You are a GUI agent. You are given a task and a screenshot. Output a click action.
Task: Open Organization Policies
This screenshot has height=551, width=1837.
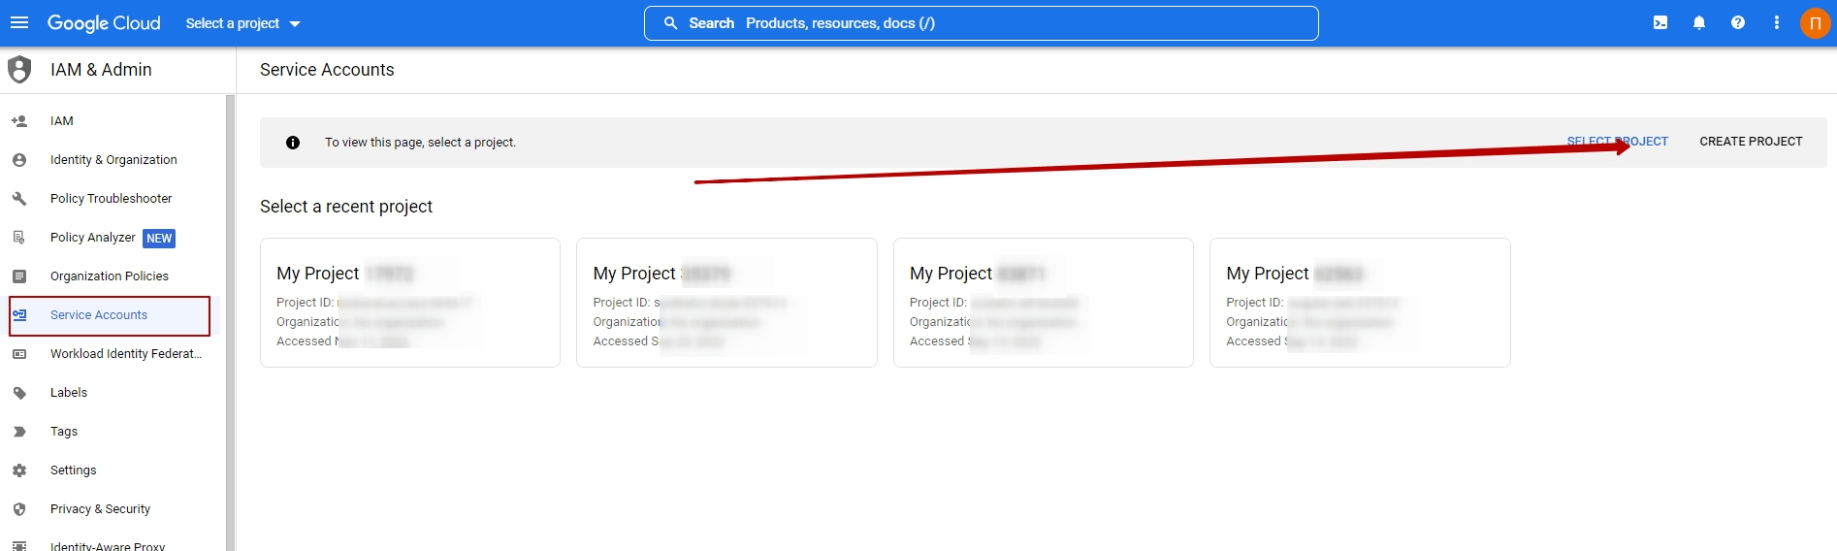pos(110,276)
